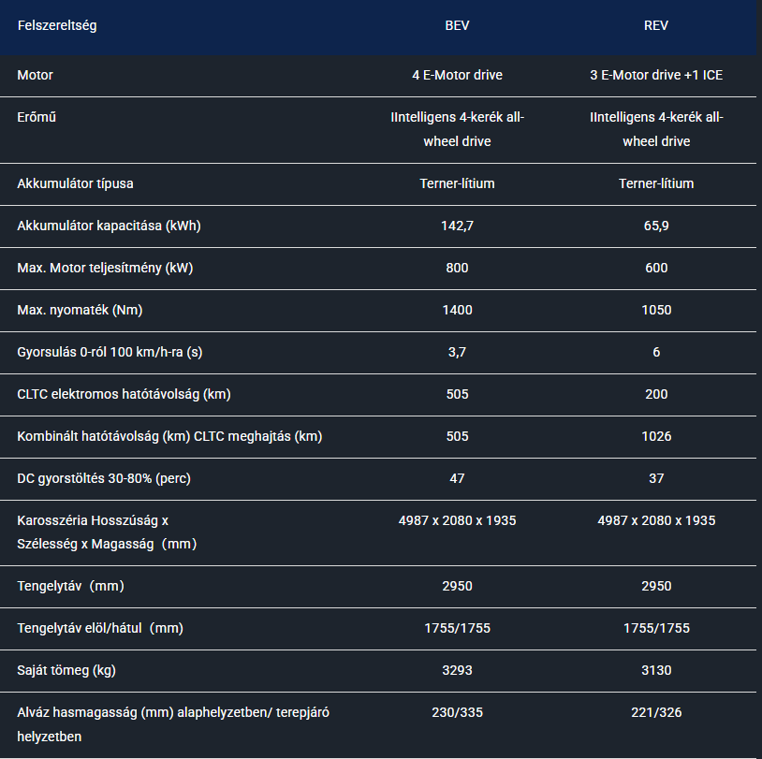Click "505" in the CLTC elektromos hatótávolság row

click(x=458, y=395)
